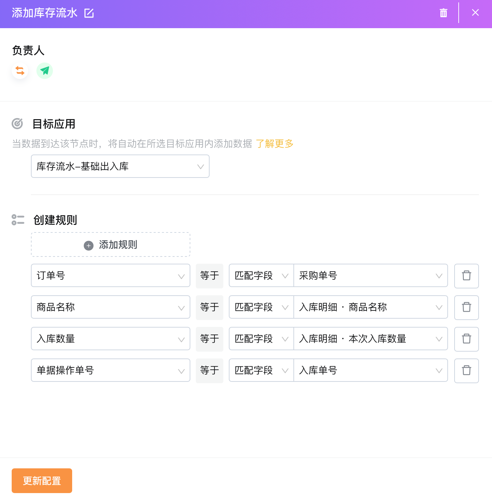Click the 创建规则 list icon
This screenshot has height=502, width=492.
18,220
